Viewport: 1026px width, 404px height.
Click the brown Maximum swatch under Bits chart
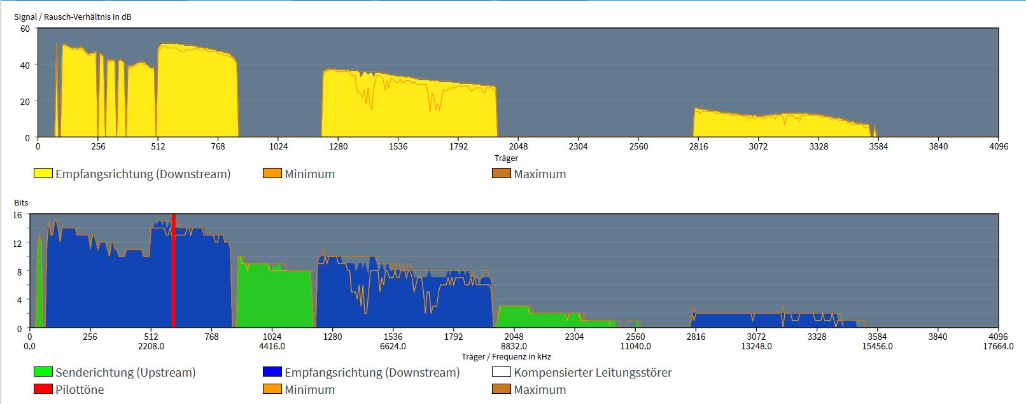point(502,389)
